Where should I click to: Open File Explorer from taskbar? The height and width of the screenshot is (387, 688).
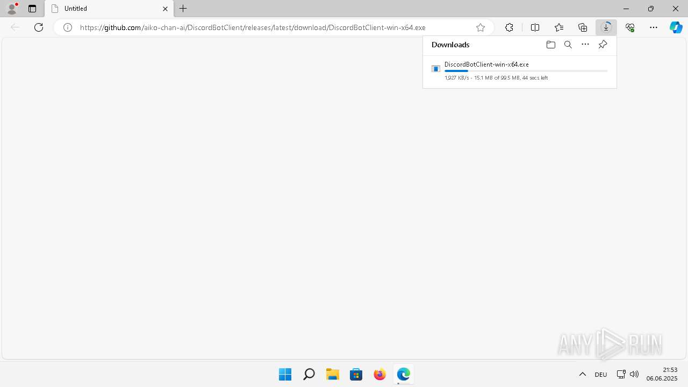point(332,374)
